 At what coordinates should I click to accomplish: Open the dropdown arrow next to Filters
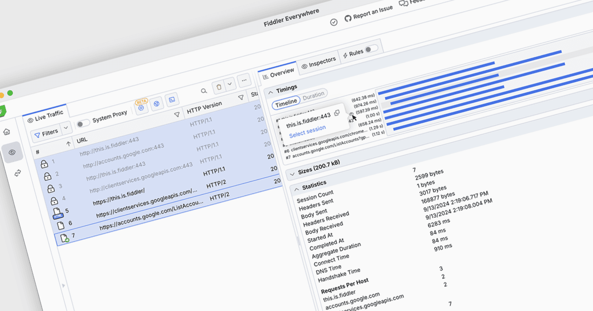tap(66, 128)
